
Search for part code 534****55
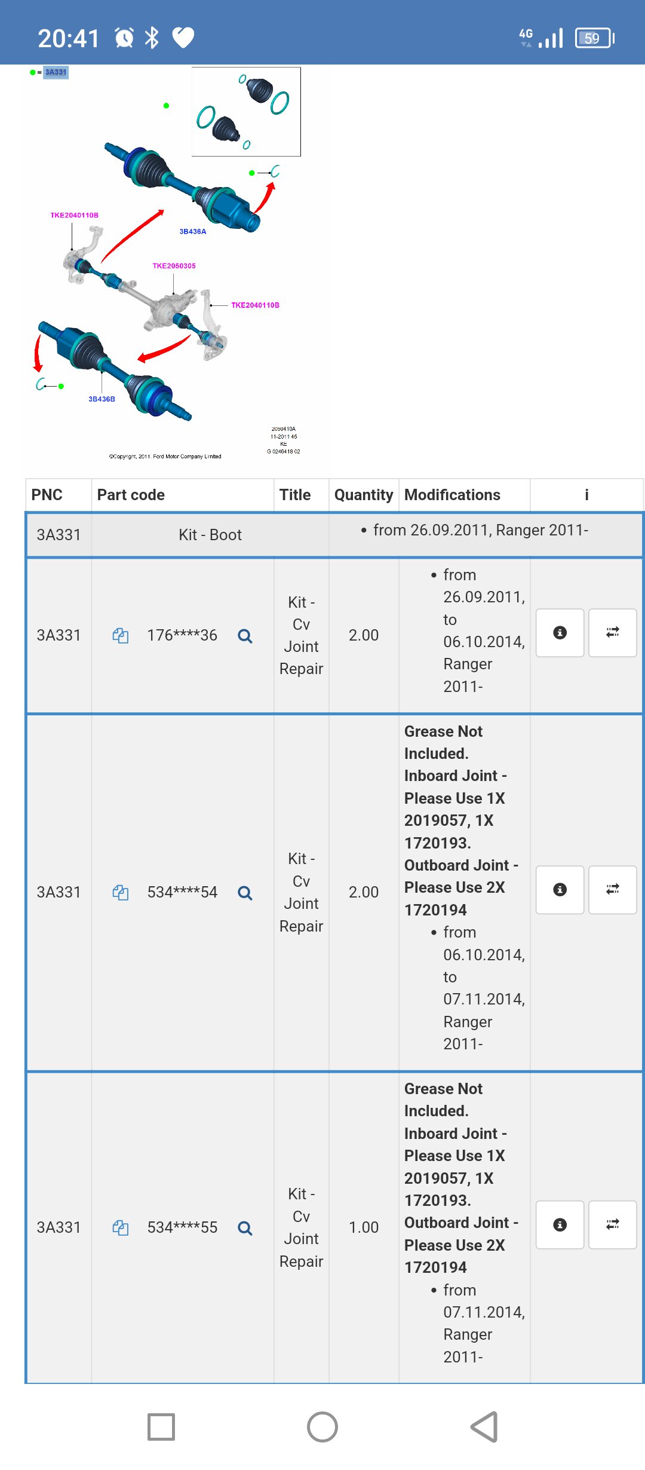245,1228
